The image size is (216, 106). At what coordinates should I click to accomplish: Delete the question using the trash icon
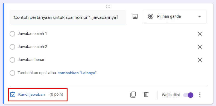tap(146, 95)
